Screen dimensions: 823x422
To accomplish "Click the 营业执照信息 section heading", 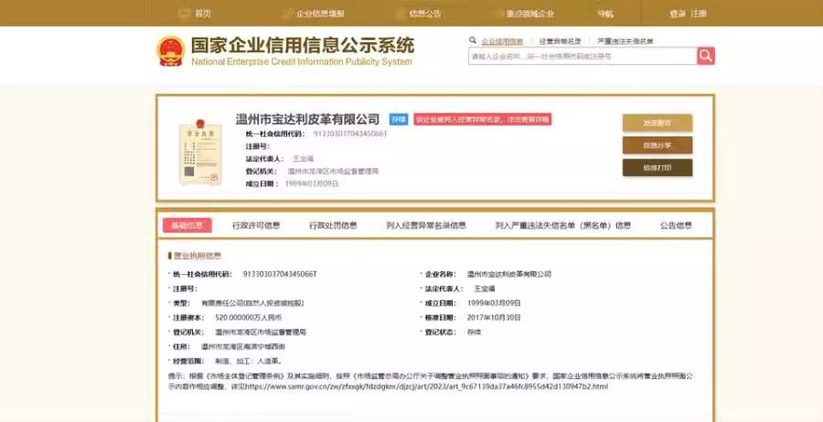I will tap(198, 256).
